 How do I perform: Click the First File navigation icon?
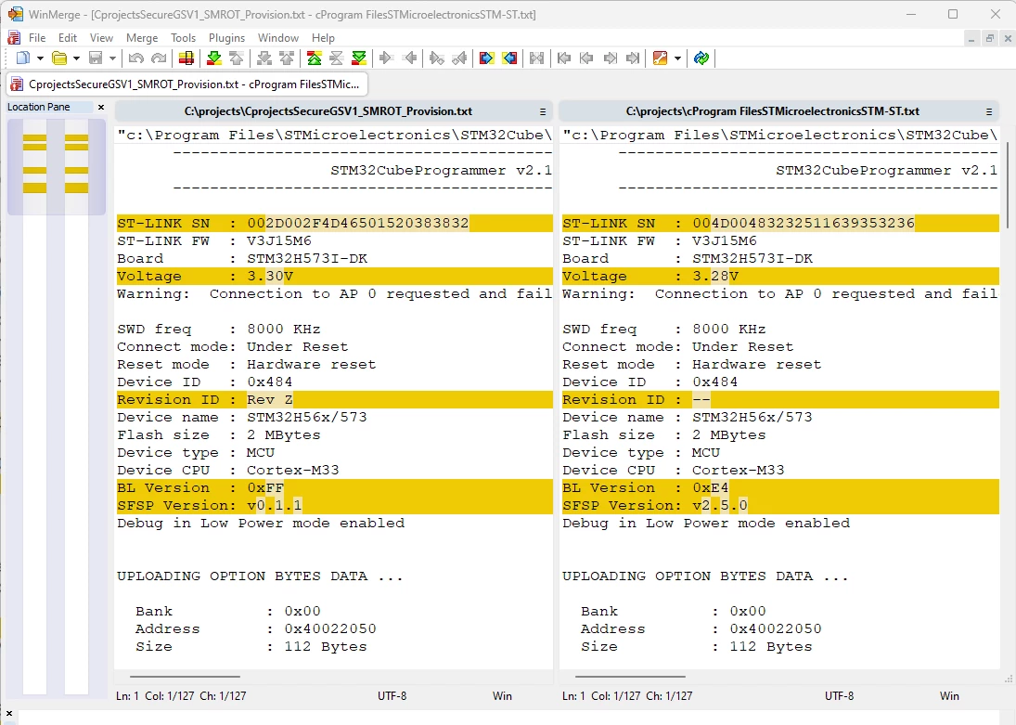click(564, 58)
